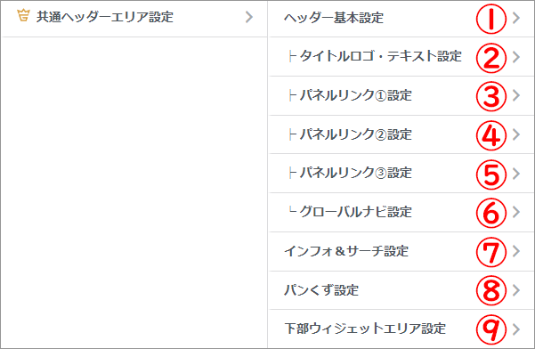Viewport: 535px width, 349px height.
Task: Open 共通ヘッダーエリア設定 menu item
Action: [134, 19]
